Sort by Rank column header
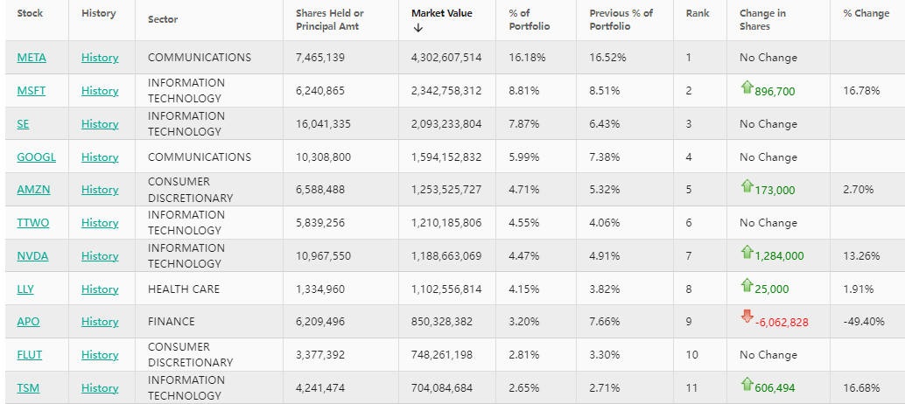 (698, 13)
